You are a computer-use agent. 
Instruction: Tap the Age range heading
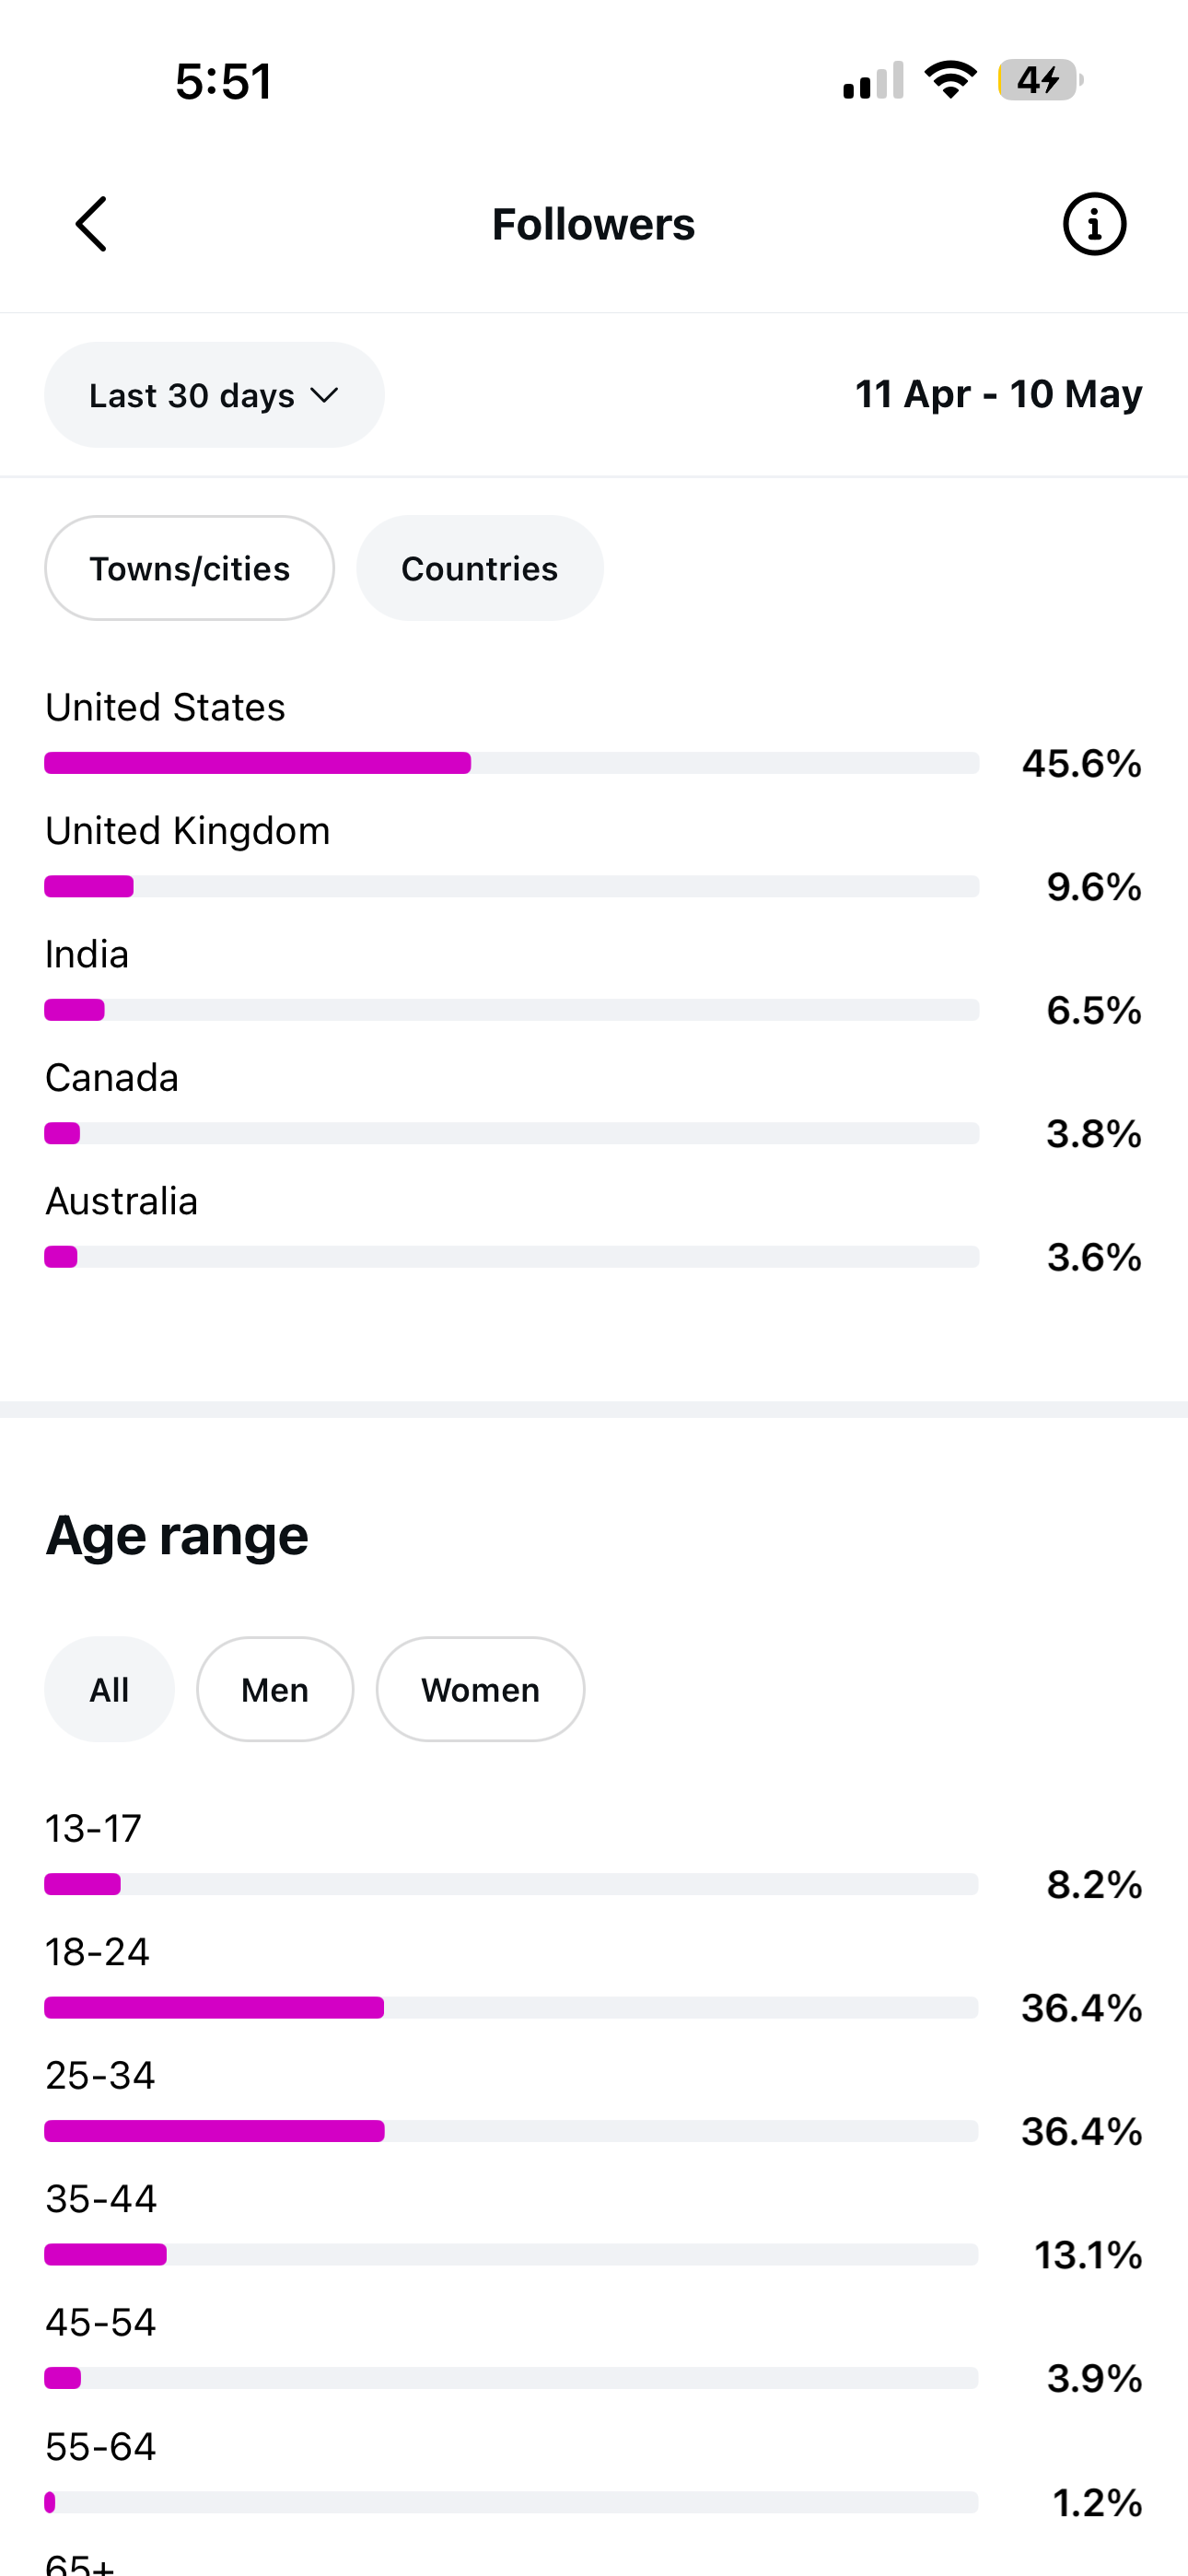(x=177, y=1536)
